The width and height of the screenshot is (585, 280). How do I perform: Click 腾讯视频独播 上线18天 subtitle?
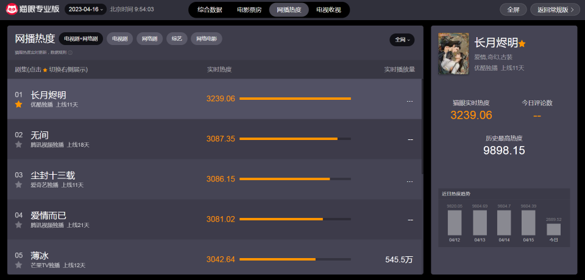coord(60,145)
